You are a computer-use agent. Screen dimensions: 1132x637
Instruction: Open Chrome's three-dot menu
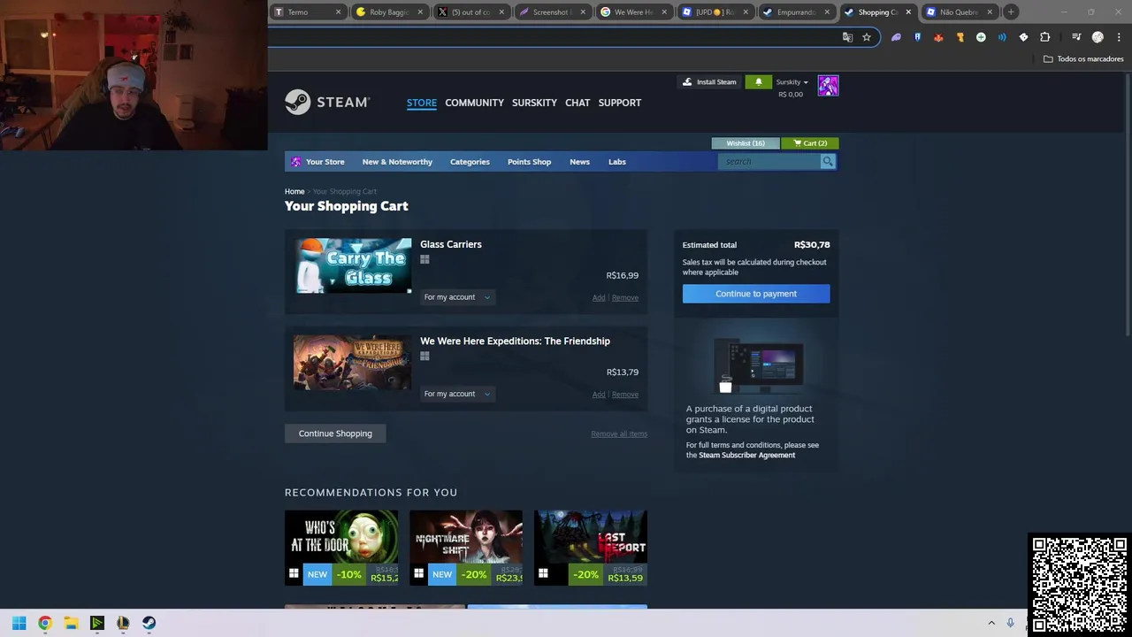(x=1119, y=37)
